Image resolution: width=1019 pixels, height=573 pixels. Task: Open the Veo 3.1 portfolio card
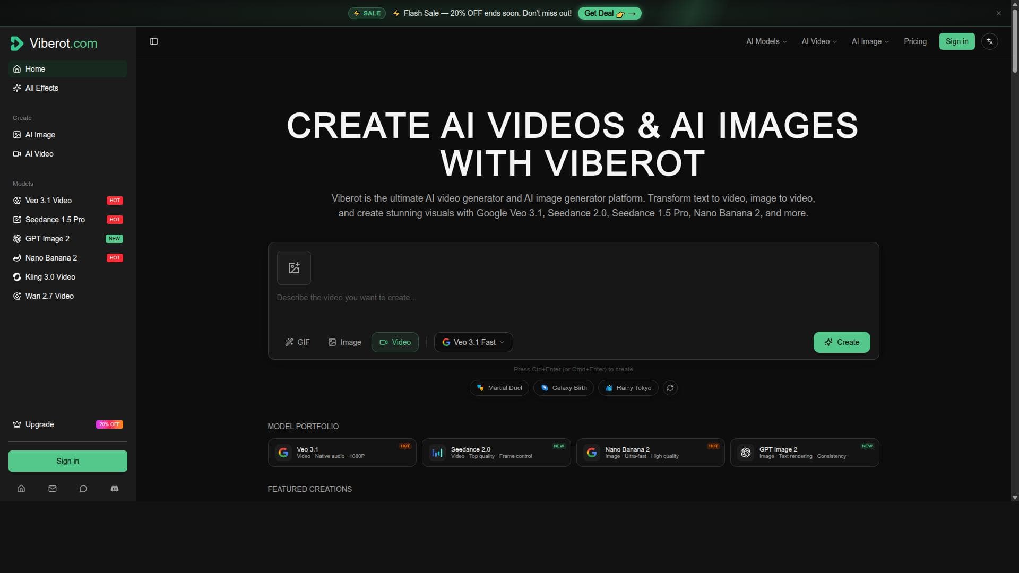click(x=342, y=453)
